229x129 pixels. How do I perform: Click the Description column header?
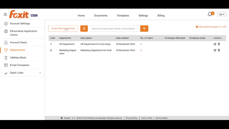(x=86, y=38)
